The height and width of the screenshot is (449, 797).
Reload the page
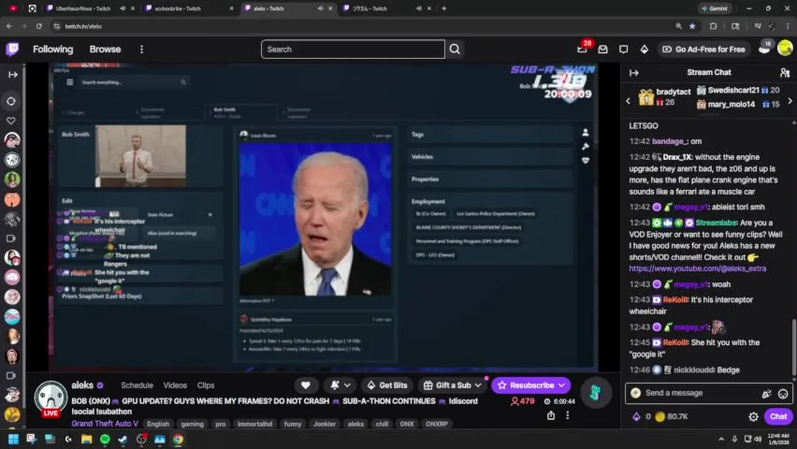pyautogui.click(x=39, y=26)
